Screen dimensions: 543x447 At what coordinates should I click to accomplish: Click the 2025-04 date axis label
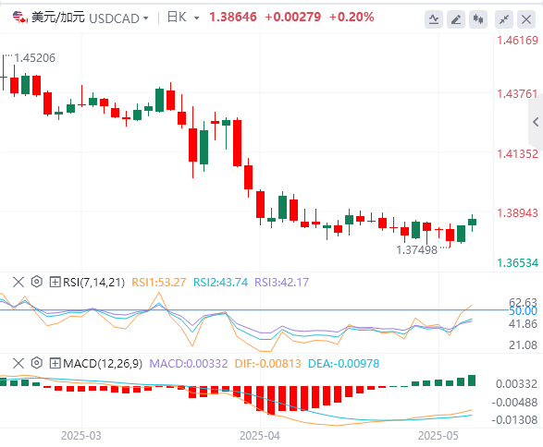click(260, 436)
